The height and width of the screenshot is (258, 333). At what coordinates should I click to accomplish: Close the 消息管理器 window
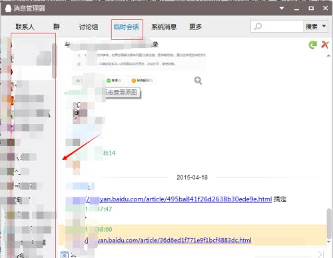pyautogui.click(x=325, y=8)
